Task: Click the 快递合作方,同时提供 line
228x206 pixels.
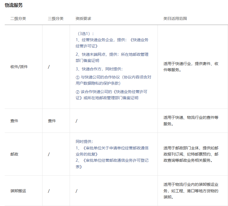Action: pyautogui.click(x=99, y=69)
